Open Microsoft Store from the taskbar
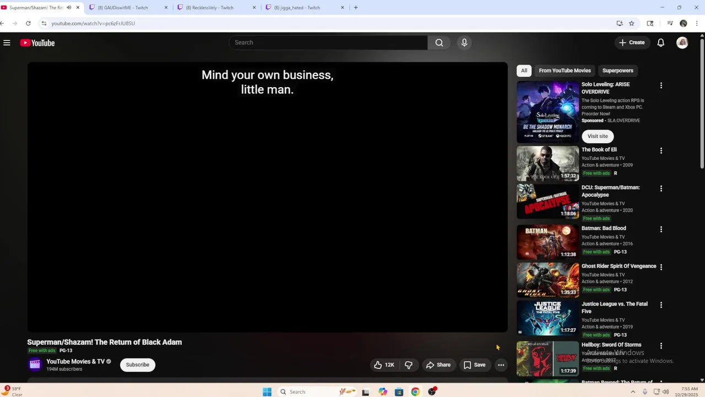Screen dimensions: 705x397 click(x=399, y=391)
